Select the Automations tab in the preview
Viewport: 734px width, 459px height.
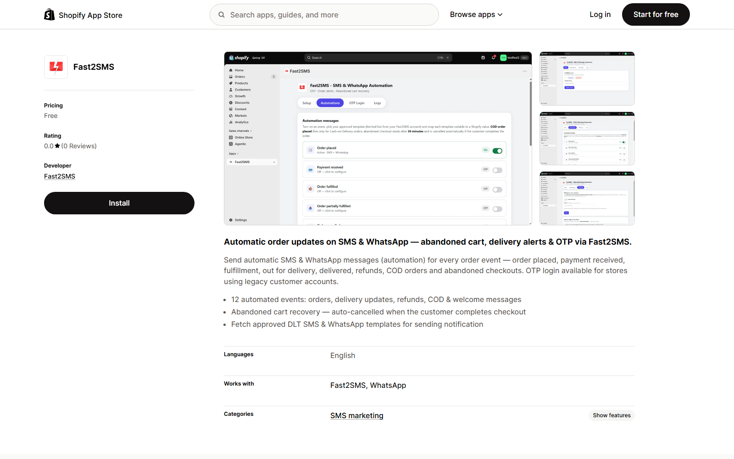click(330, 103)
